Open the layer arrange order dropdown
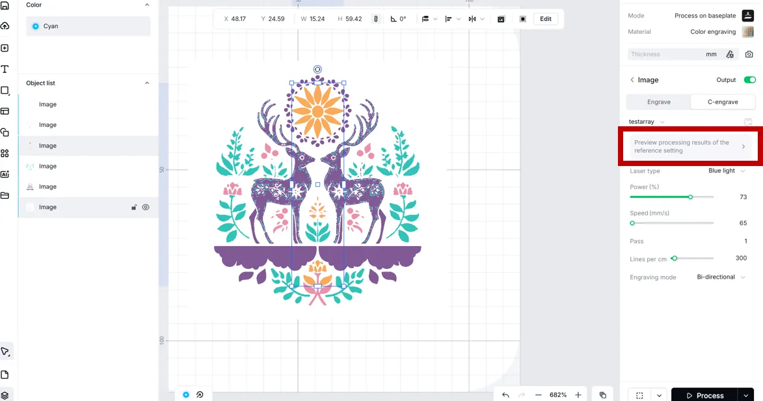The image size is (763, 401). point(429,19)
